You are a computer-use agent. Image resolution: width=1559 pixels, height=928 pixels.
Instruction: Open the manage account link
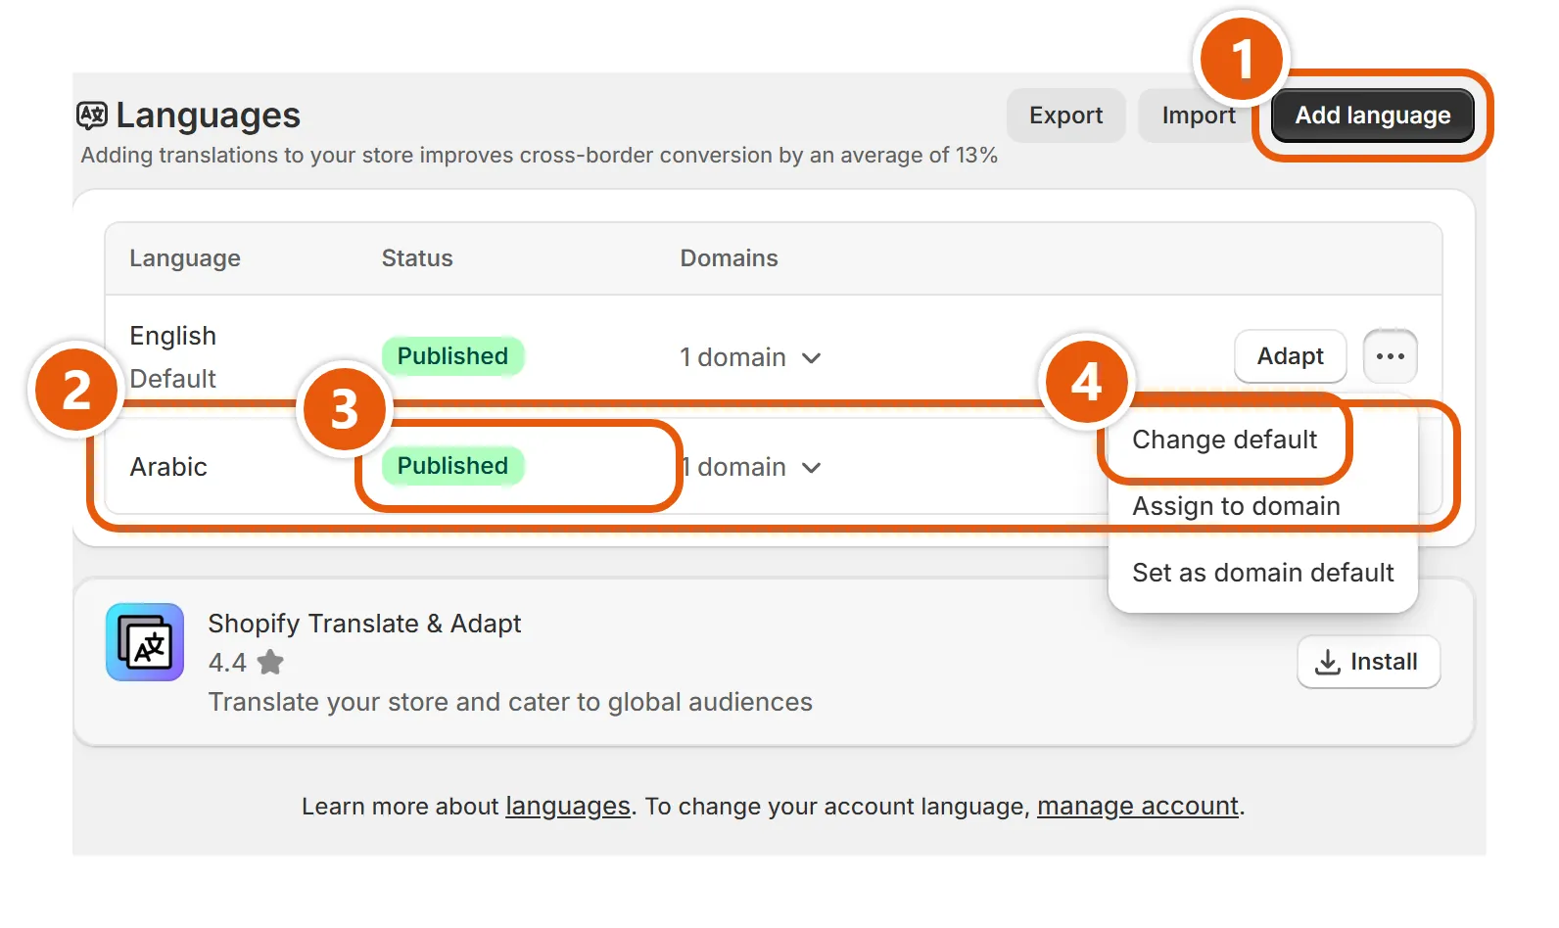click(1137, 807)
